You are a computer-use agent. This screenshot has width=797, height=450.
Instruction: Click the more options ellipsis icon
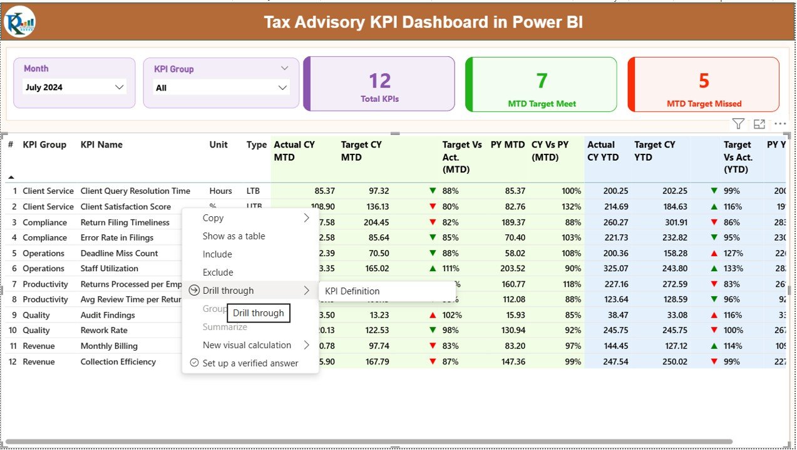[780, 123]
